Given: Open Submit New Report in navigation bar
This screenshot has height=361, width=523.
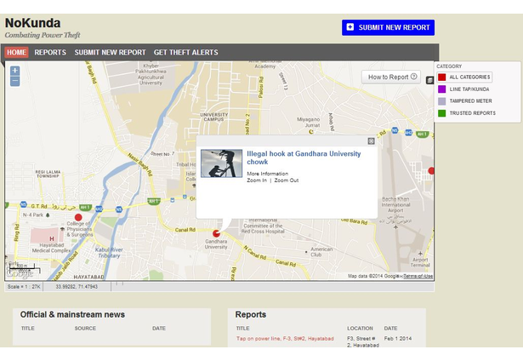Looking at the screenshot, I should tap(110, 53).
